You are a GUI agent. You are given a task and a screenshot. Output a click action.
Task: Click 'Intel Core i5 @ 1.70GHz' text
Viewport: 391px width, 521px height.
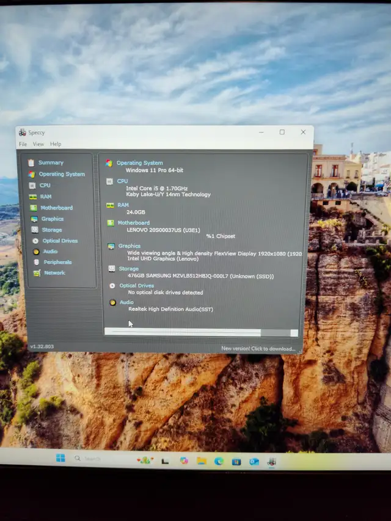(x=156, y=188)
